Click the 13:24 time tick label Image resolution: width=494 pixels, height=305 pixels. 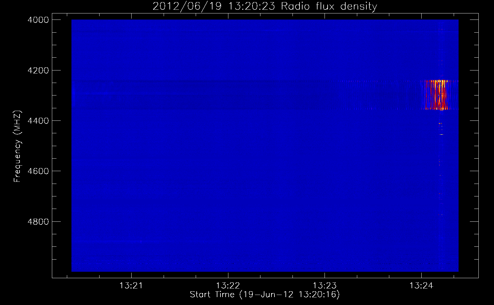(x=421, y=285)
